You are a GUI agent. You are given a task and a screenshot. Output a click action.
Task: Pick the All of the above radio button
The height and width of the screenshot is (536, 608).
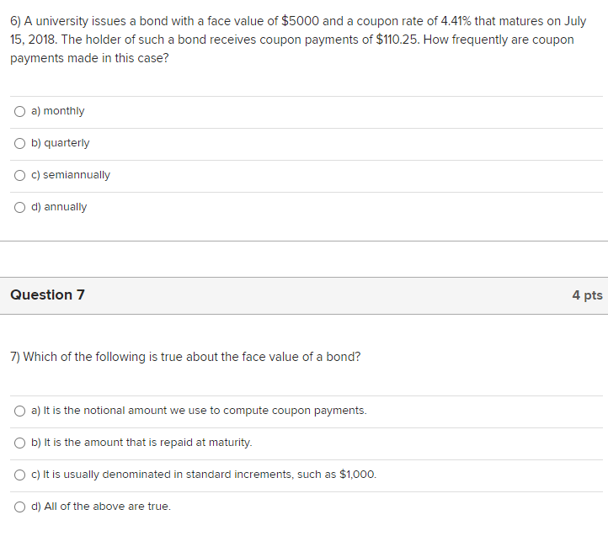(19, 507)
